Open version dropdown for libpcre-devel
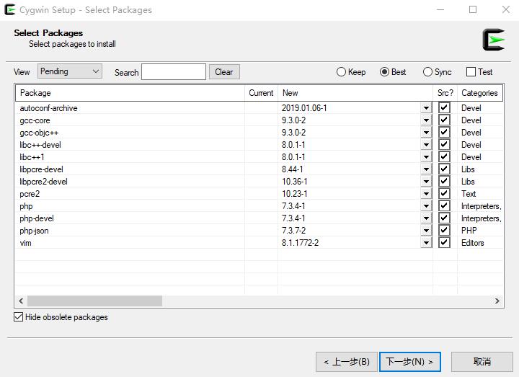Screen dimensions: 519x377 tap(426, 169)
